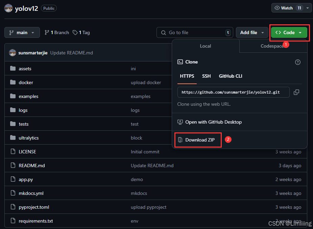Click the commit author avatar near sunsmarterjie
Viewport: 313px width, 229px height.
point(13,53)
